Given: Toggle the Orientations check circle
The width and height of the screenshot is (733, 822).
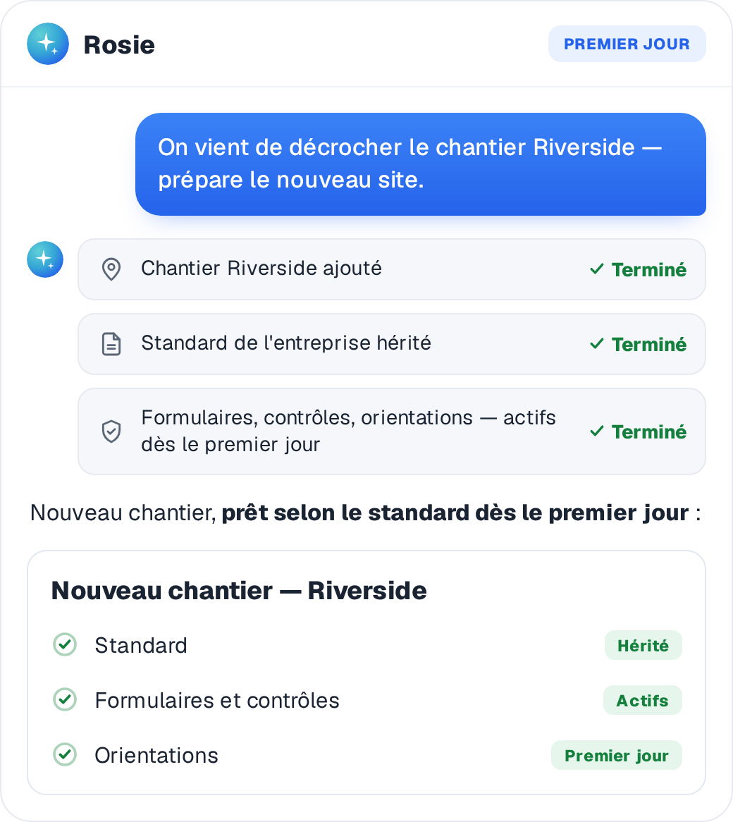Looking at the screenshot, I should tap(65, 754).
